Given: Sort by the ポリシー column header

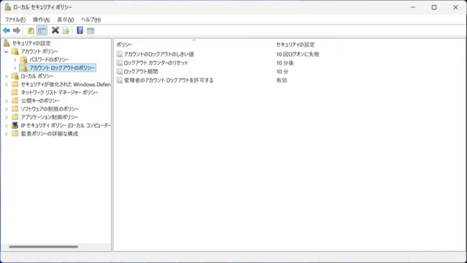Looking at the screenshot, I should tap(194, 45).
